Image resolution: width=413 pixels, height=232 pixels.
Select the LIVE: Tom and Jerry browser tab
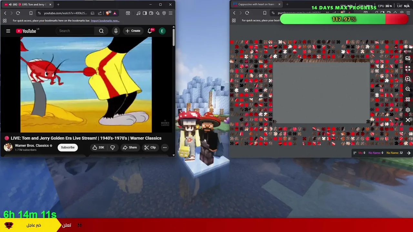tap(27, 5)
